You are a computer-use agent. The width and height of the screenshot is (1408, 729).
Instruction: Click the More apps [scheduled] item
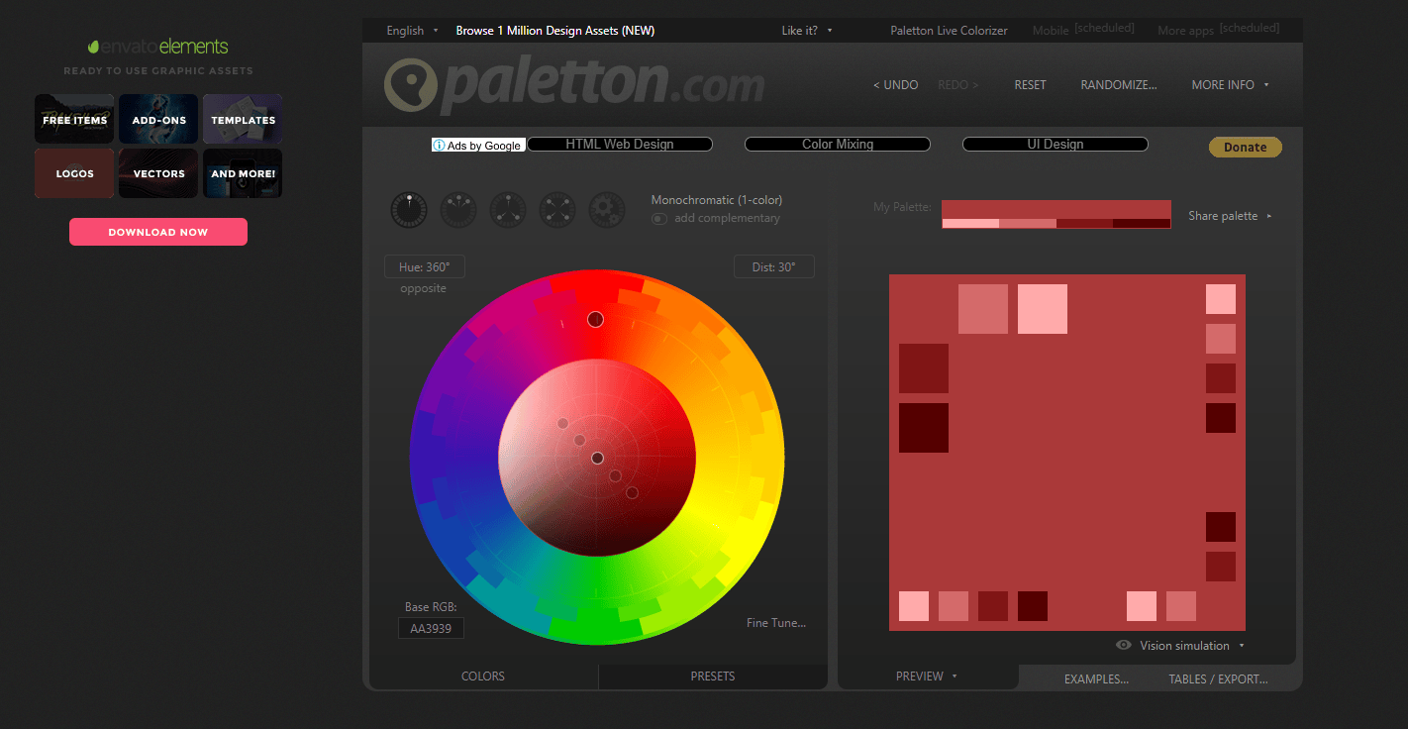1219,30
